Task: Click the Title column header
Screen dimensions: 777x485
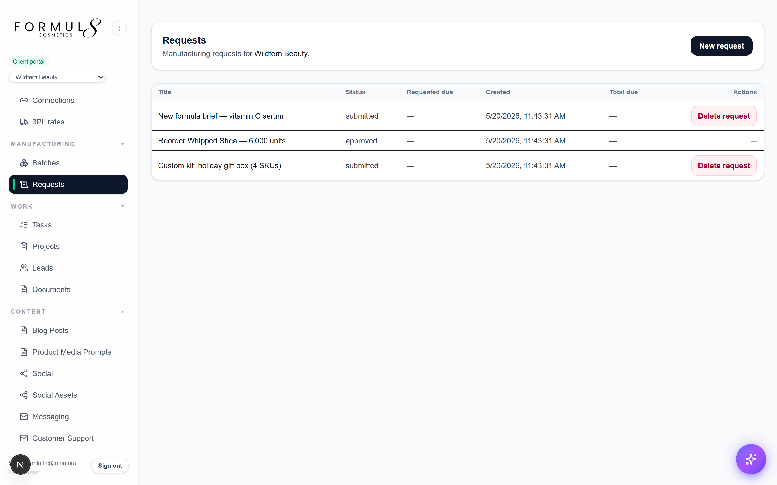Action: click(165, 92)
